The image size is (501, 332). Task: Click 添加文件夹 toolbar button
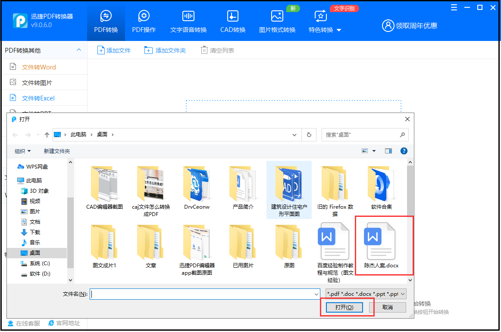point(165,50)
